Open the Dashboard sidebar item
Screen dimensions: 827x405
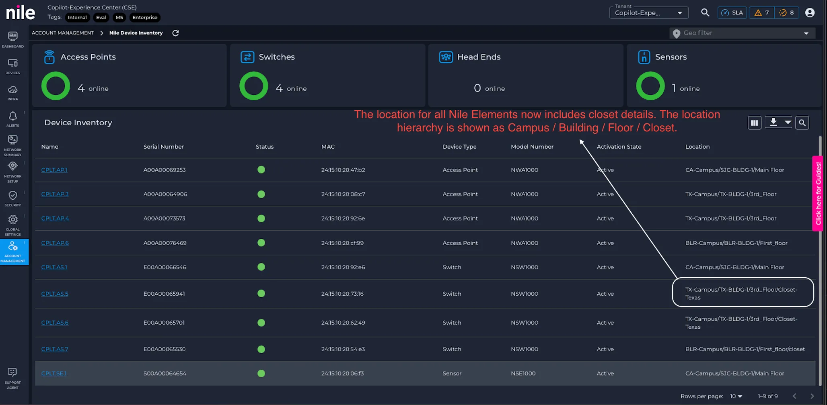point(12,40)
